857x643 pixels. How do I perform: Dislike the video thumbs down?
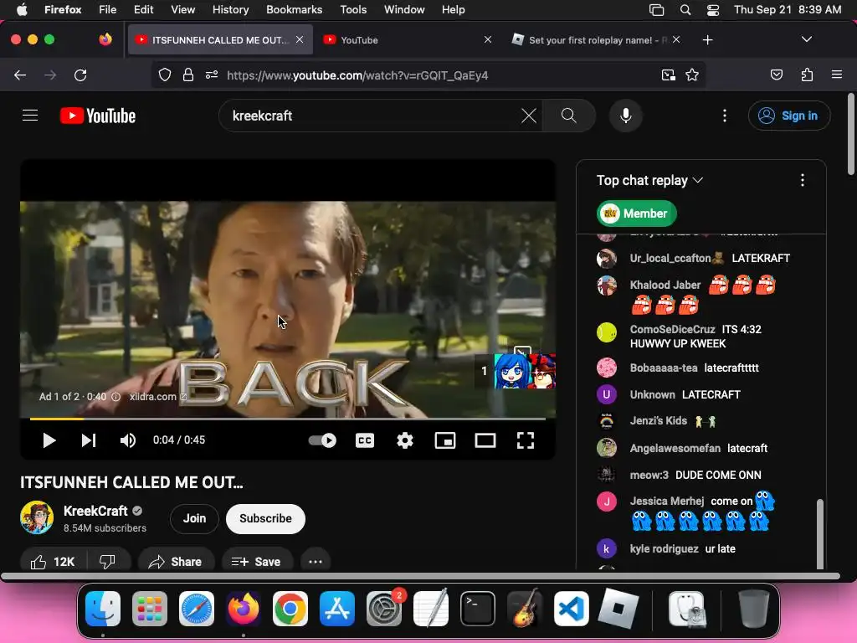click(x=108, y=562)
